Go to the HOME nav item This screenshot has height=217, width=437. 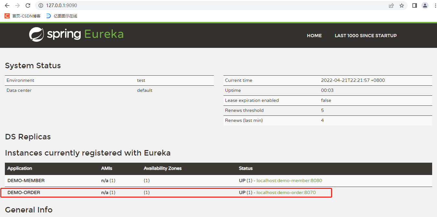pos(314,36)
